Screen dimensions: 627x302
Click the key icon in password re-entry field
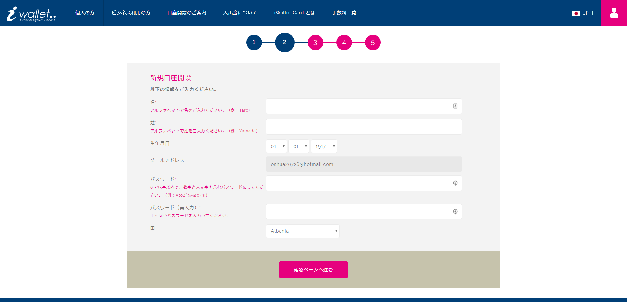455,212
